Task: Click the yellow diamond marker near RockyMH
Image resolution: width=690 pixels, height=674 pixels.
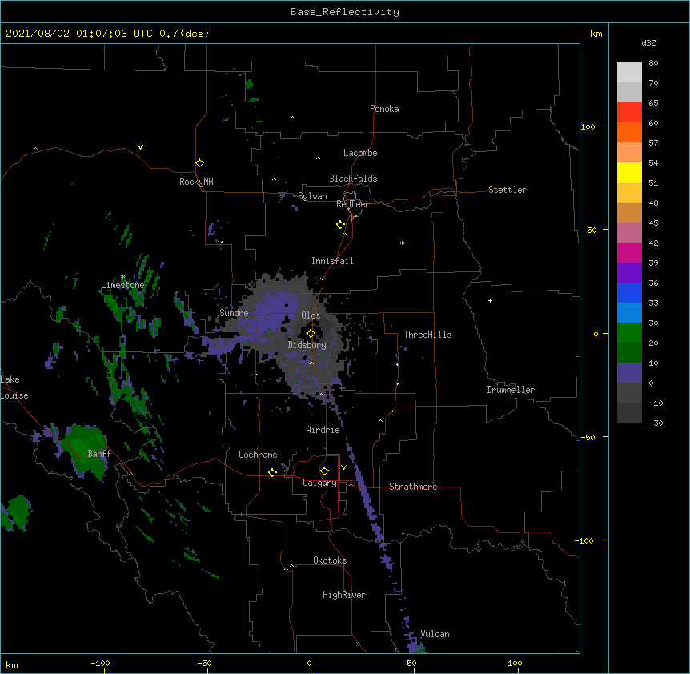Action: 199,162
